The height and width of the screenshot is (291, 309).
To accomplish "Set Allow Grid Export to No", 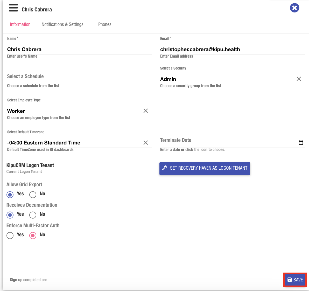I will [x=33, y=194].
